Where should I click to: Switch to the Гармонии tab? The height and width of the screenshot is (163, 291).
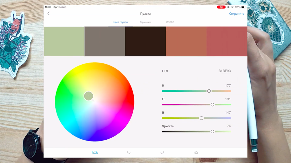[x=145, y=22]
